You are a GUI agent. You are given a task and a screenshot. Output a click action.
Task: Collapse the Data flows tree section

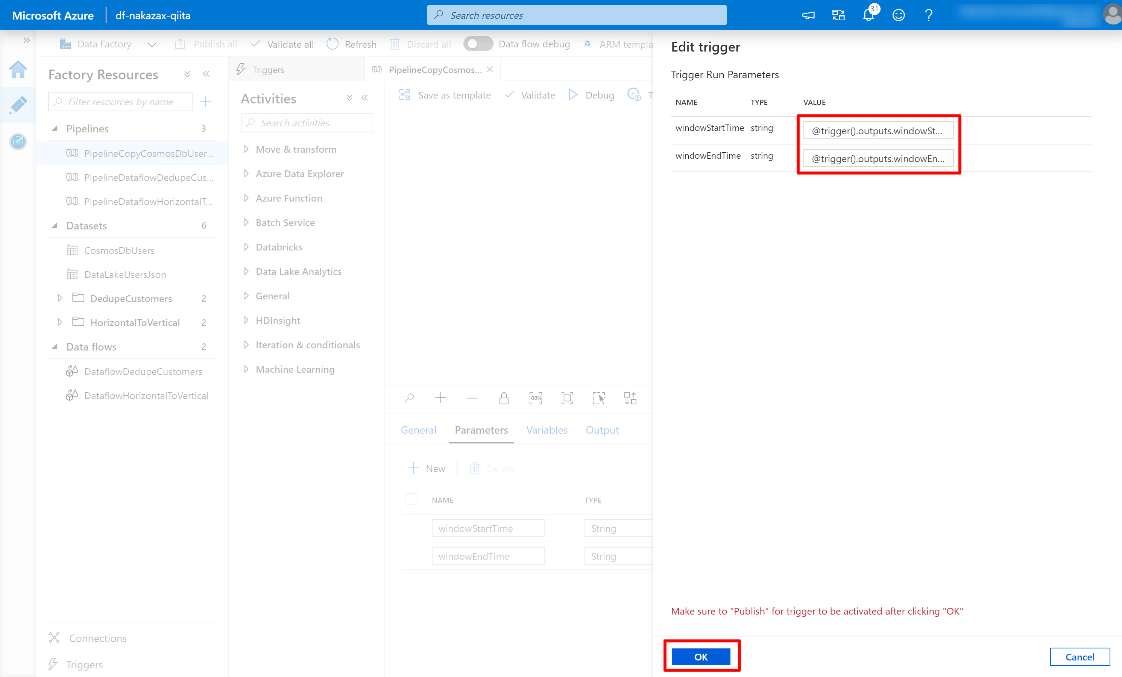(55, 346)
